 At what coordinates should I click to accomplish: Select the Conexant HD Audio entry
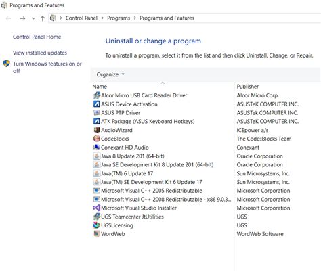125,148
